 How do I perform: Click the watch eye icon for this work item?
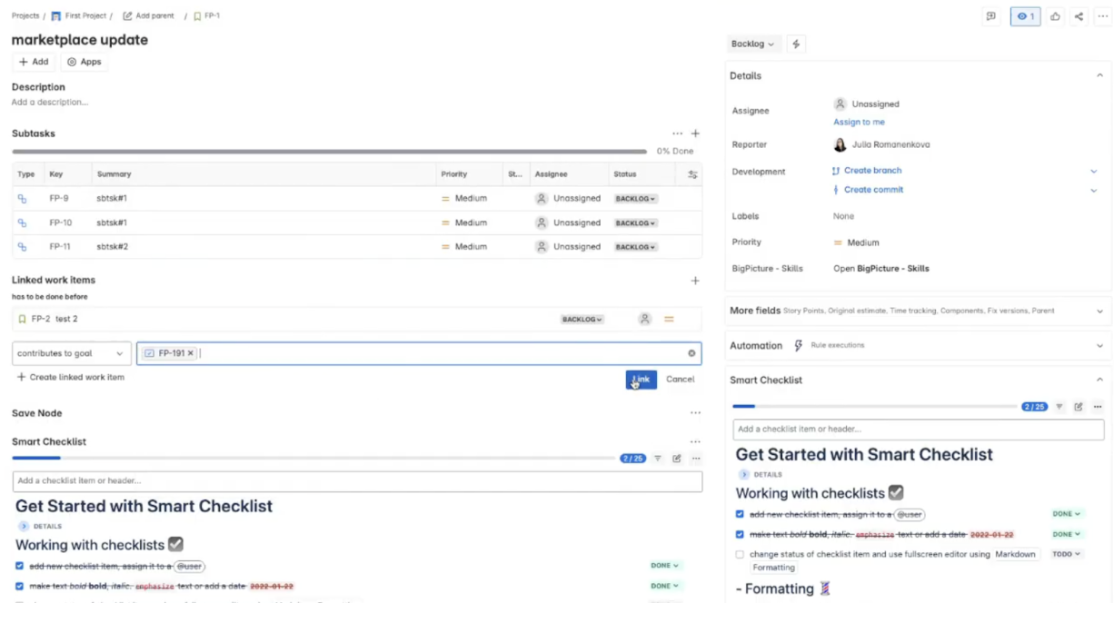coord(1025,16)
